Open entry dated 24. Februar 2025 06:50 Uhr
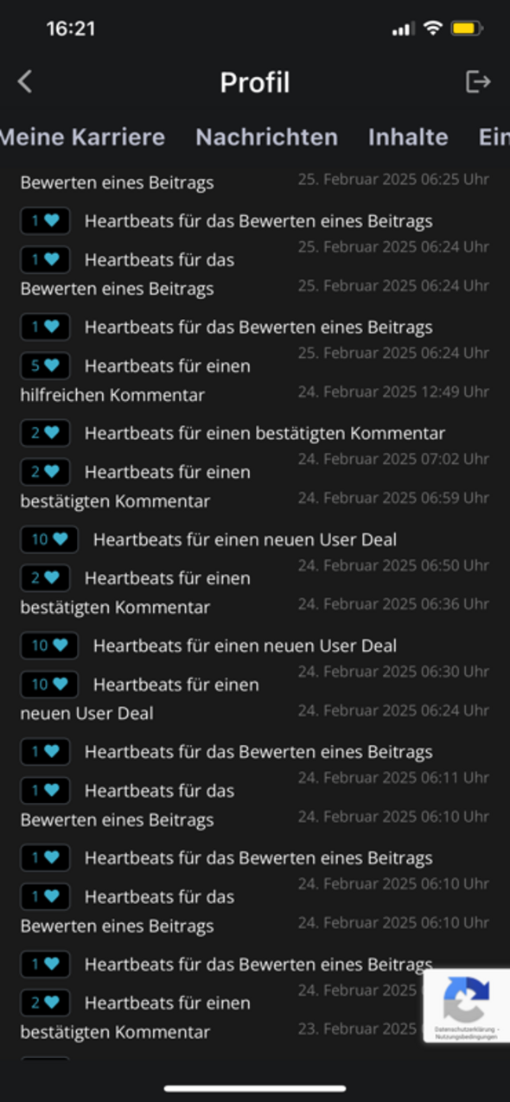 (x=136, y=592)
